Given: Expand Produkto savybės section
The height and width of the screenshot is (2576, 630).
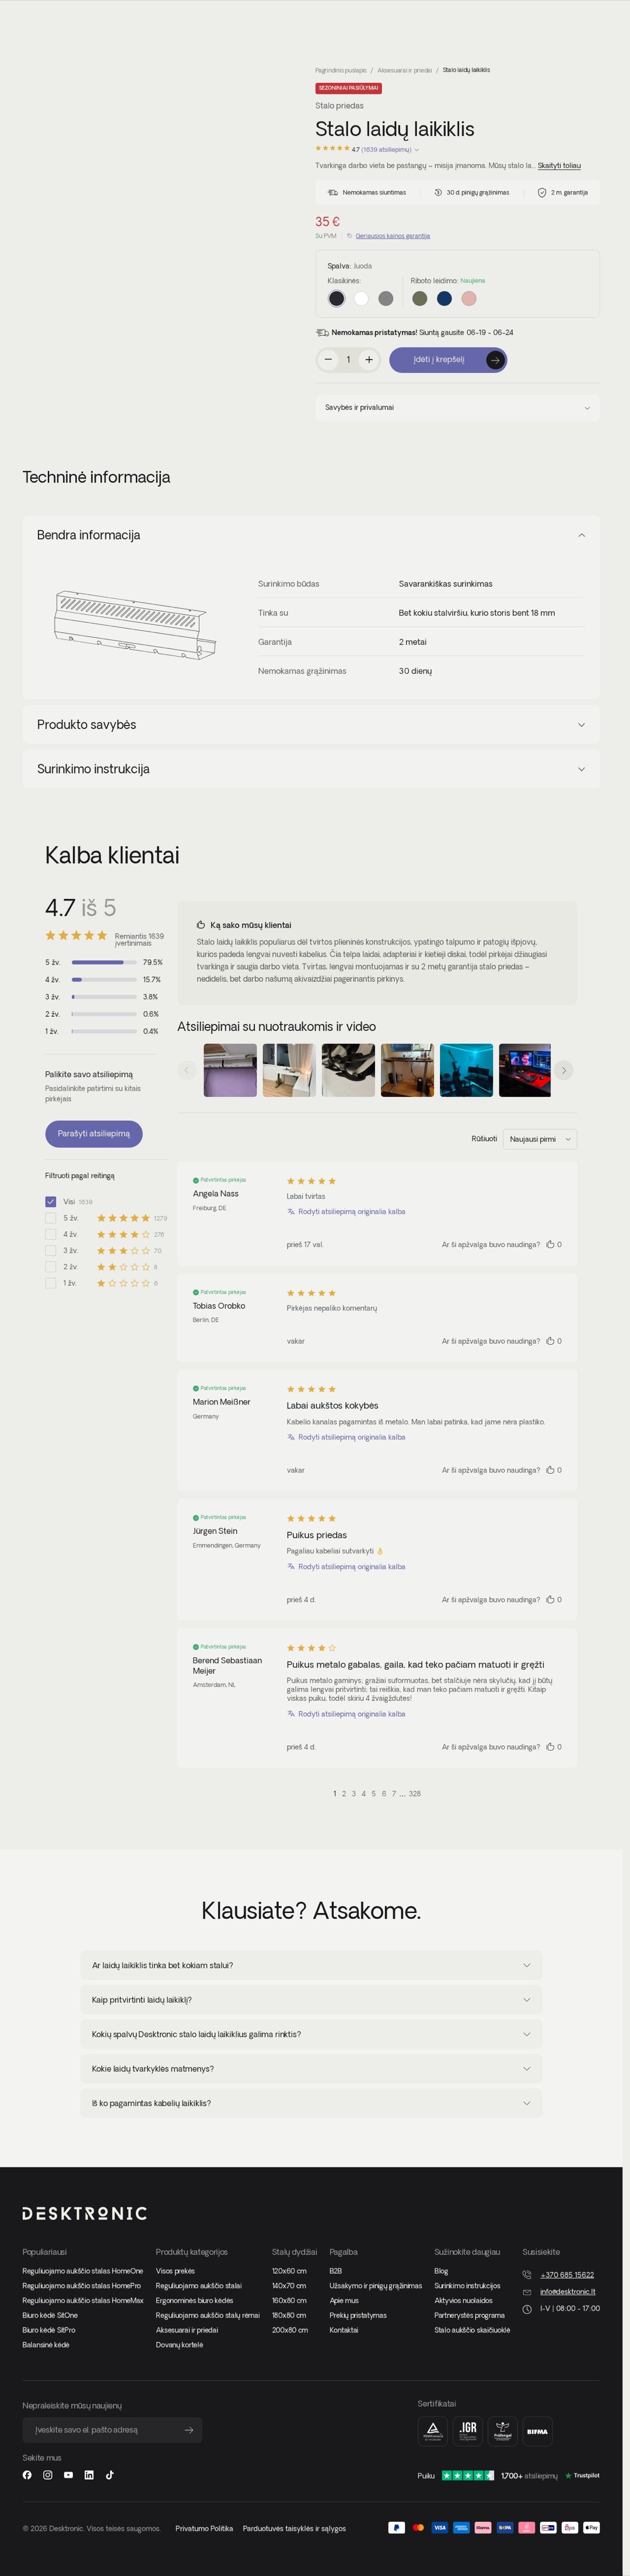Looking at the screenshot, I should (311, 724).
